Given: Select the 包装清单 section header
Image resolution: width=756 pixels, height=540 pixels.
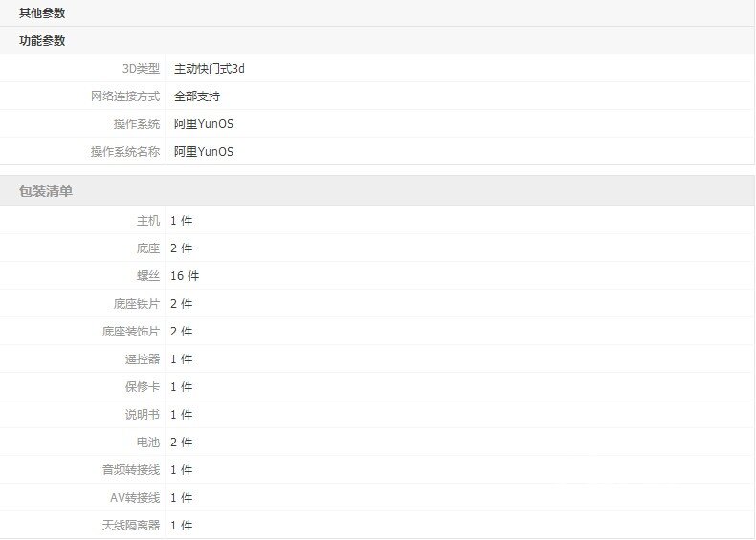Looking at the screenshot, I should pyautogui.click(x=46, y=191).
